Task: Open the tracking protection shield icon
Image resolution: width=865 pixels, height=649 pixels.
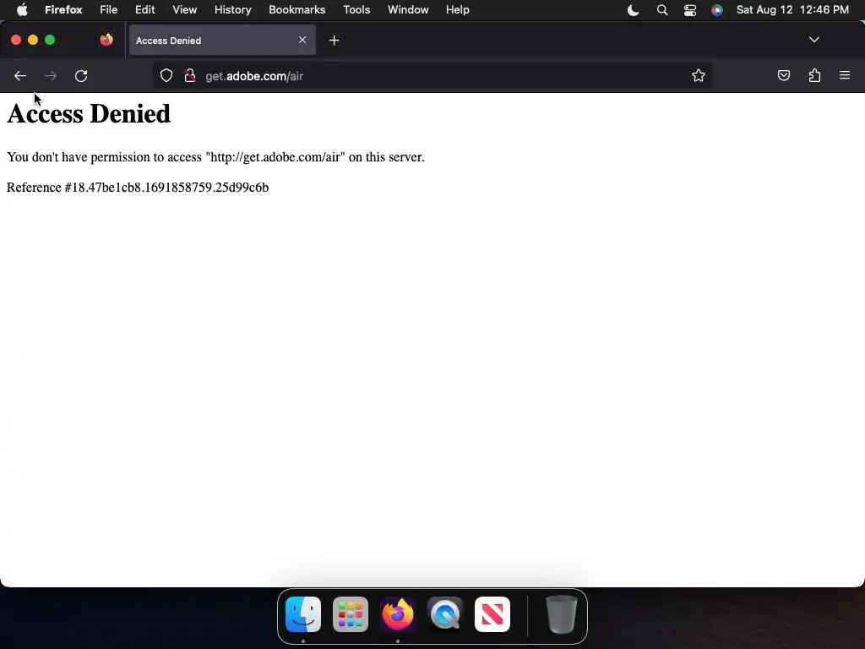Action: [166, 75]
